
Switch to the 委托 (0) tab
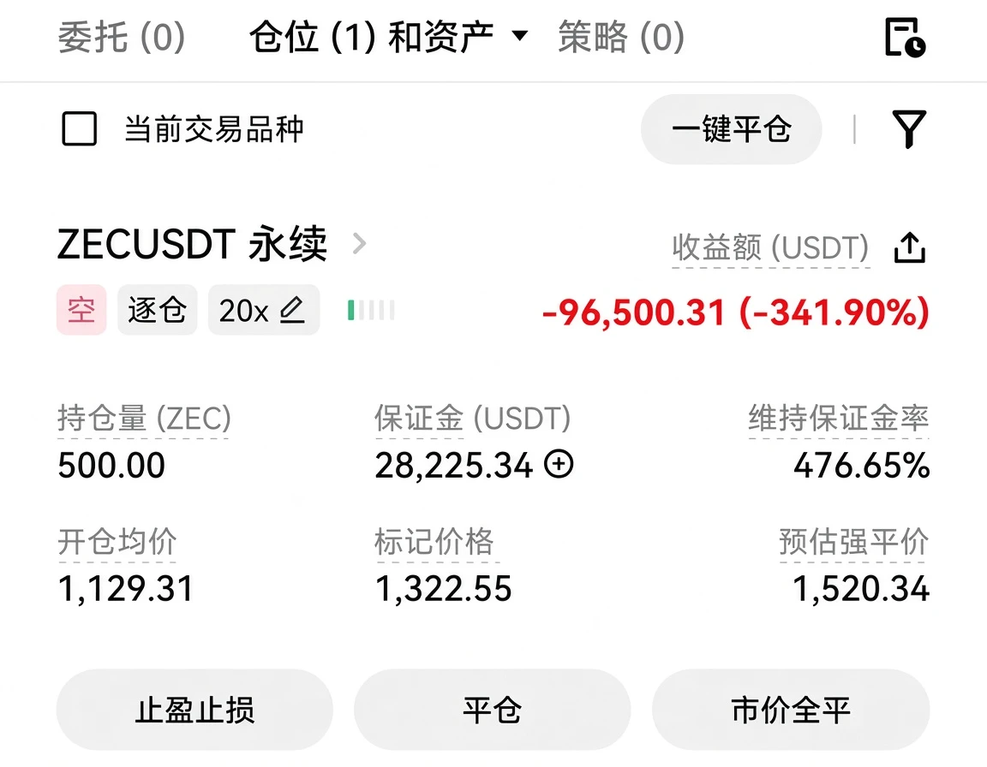point(122,37)
